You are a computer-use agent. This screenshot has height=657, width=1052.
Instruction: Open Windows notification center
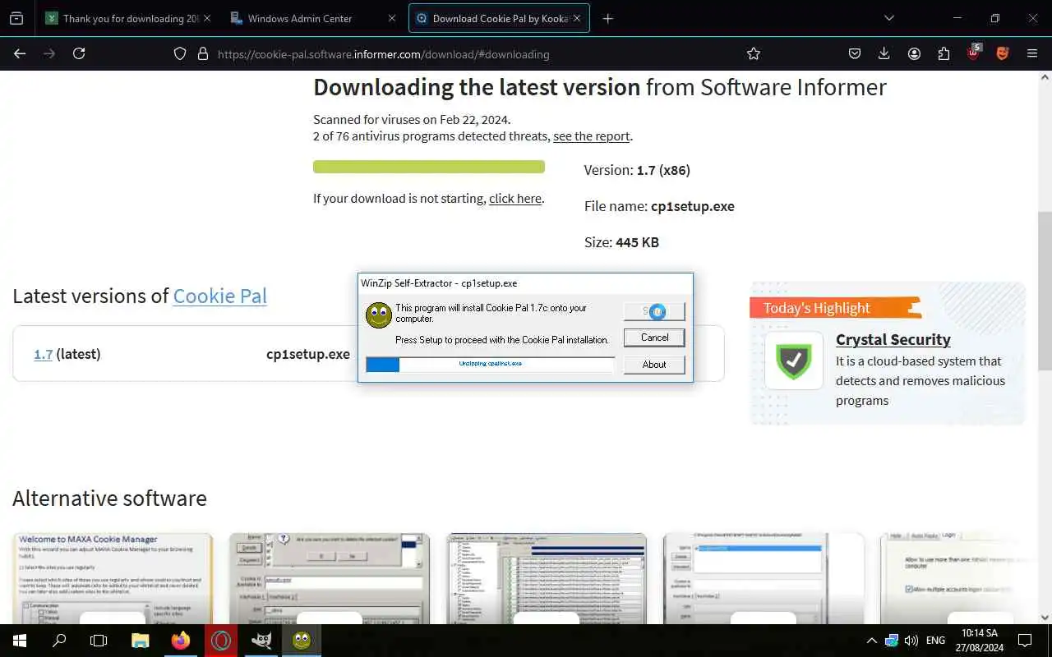pyautogui.click(x=1025, y=641)
